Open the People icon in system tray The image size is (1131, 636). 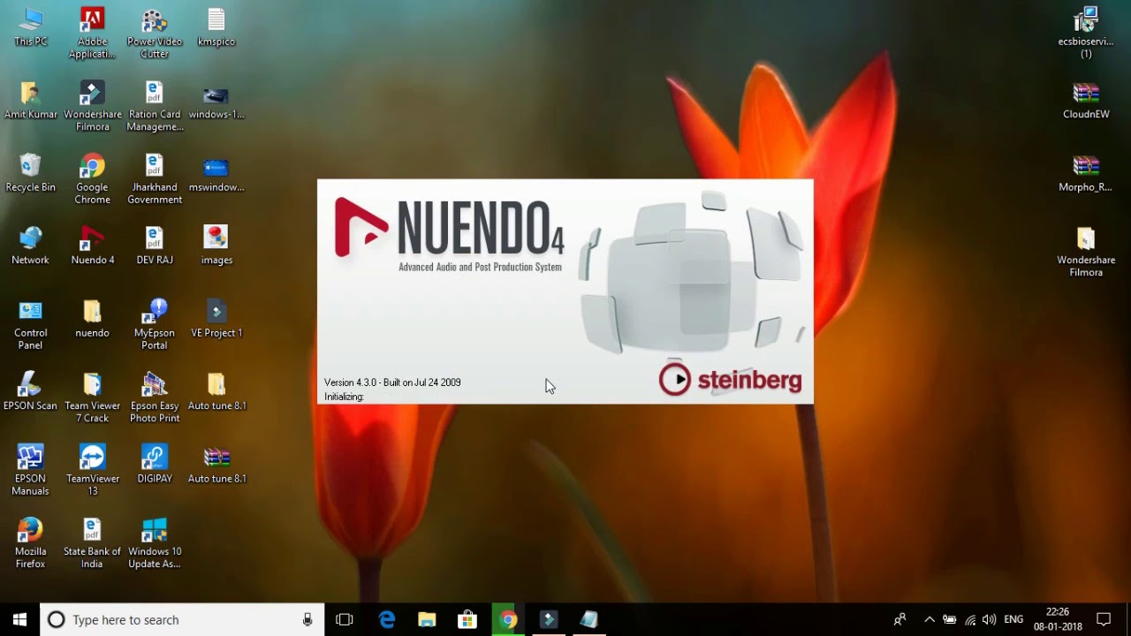tap(899, 620)
